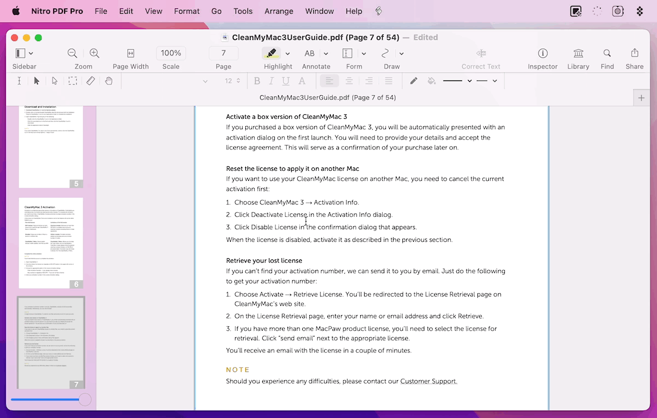This screenshot has height=418, width=657.
Task: Choose the rectangular marquee select tool
Action: pos(72,81)
